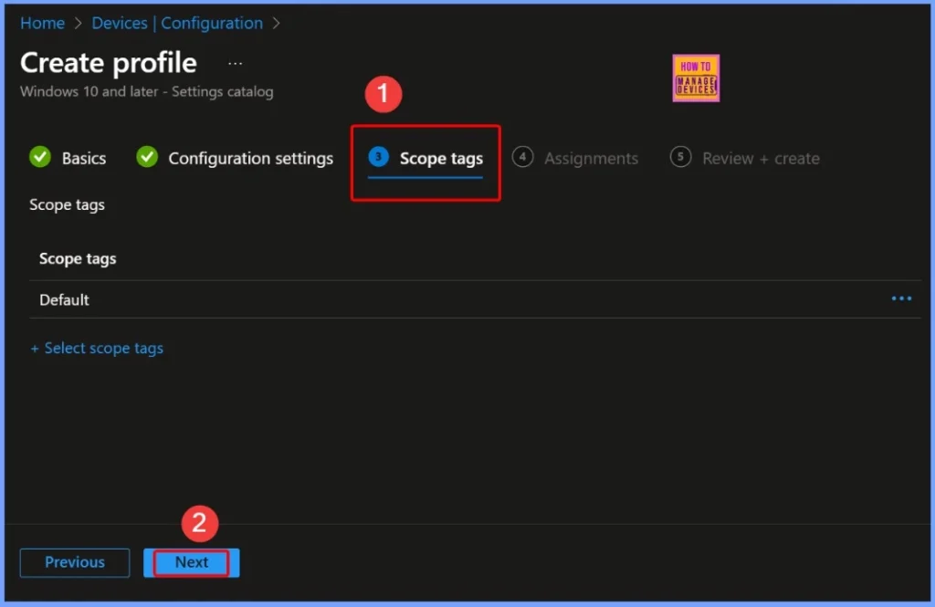Click the How To Manage Devices logo
Screen dimensions: 935x607
click(x=696, y=78)
